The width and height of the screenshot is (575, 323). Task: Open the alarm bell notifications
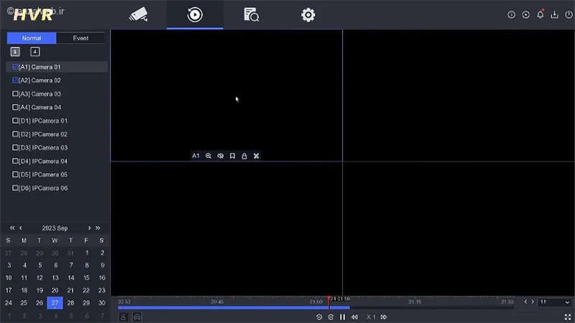[x=540, y=14]
